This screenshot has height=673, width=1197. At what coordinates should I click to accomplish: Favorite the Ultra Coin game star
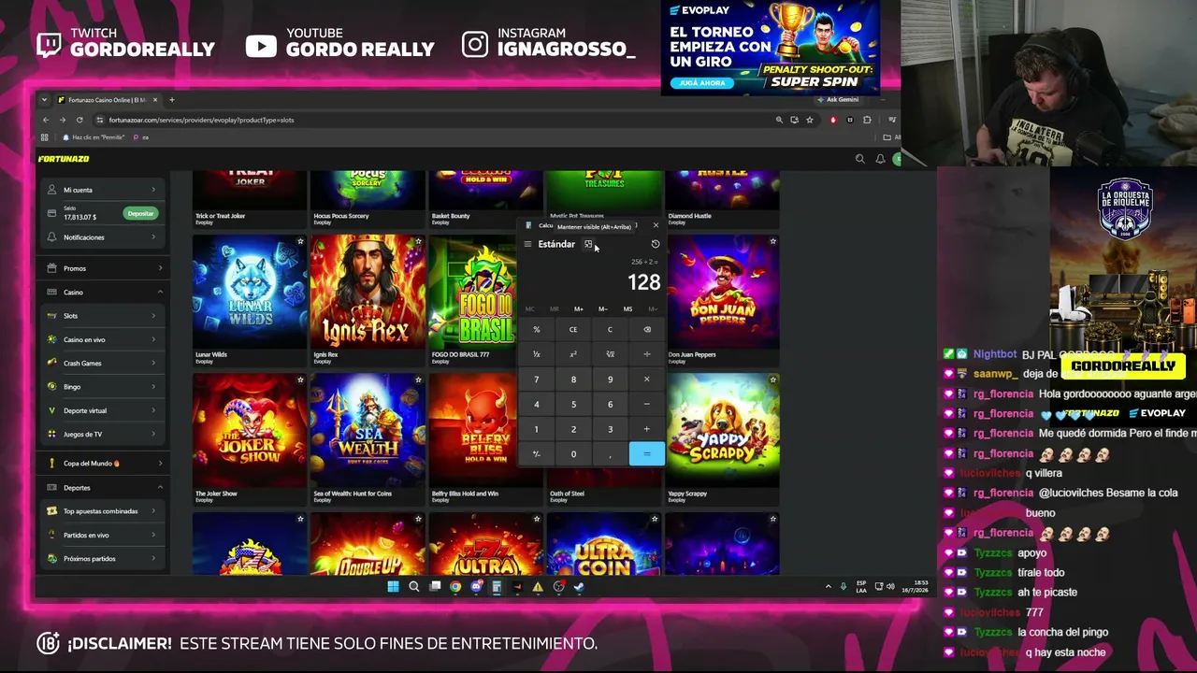655,519
